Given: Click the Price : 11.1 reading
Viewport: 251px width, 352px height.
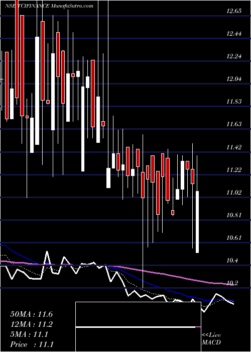Looking at the screenshot, I should coord(31,344).
